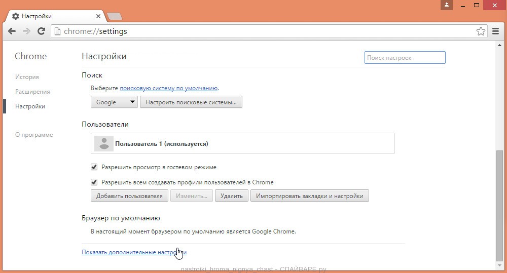
Task: Open a new tab
Action: point(115,16)
